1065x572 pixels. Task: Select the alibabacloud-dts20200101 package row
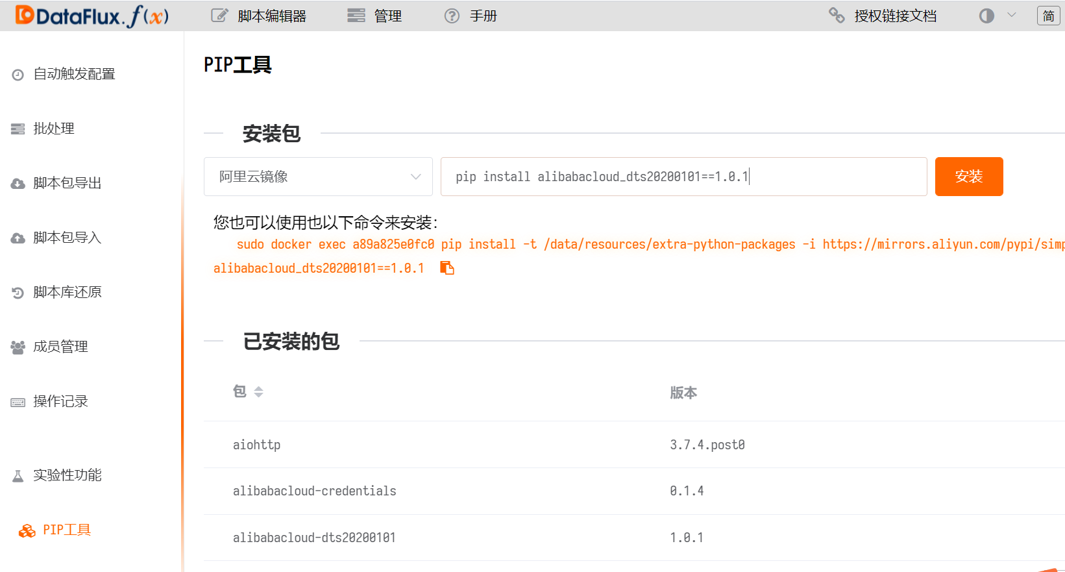pos(634,538)
